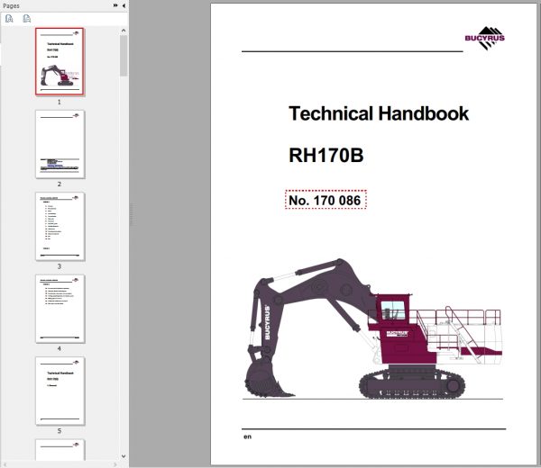Click the page number 3 label under thumbnail
The width and height of the screenshot is (541, 468).
(60, 266)
